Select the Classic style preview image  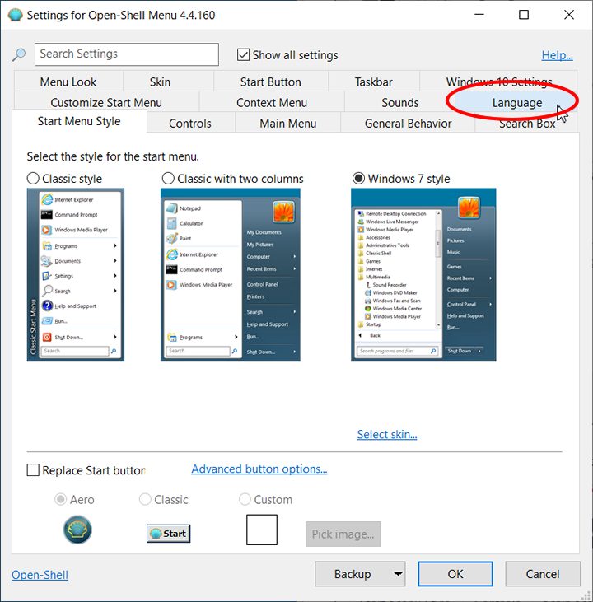point(76,274)
